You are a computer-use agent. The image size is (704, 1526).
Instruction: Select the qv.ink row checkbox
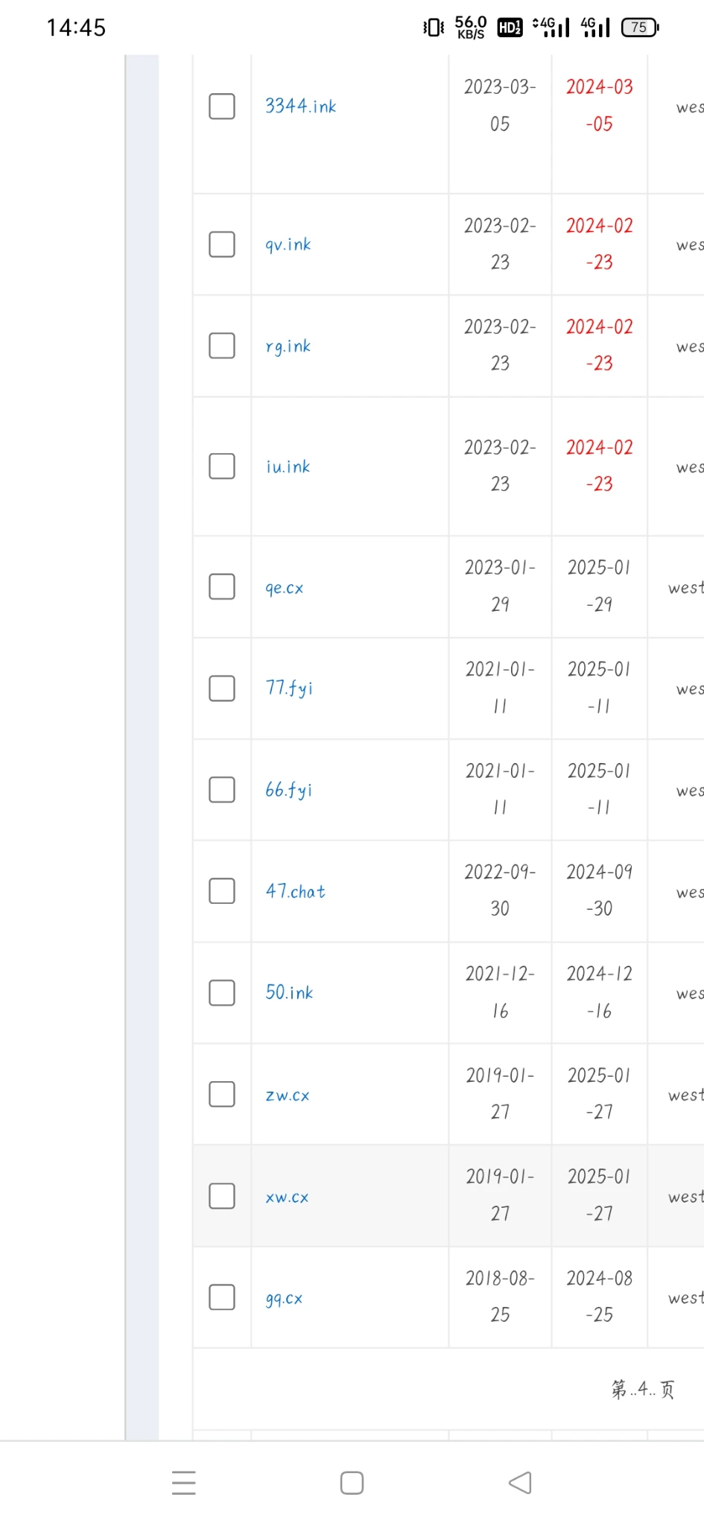[222, 244]
